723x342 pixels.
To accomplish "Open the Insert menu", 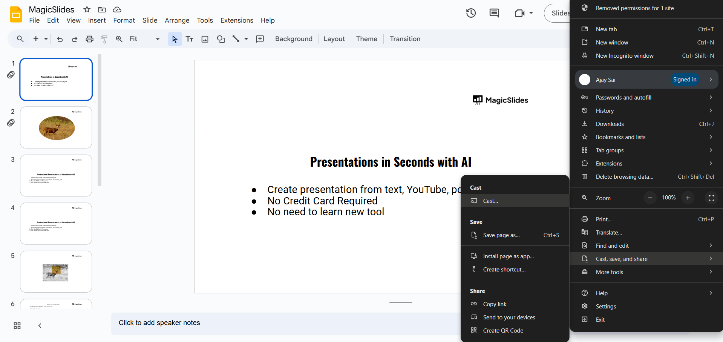I will coord(97,20).
